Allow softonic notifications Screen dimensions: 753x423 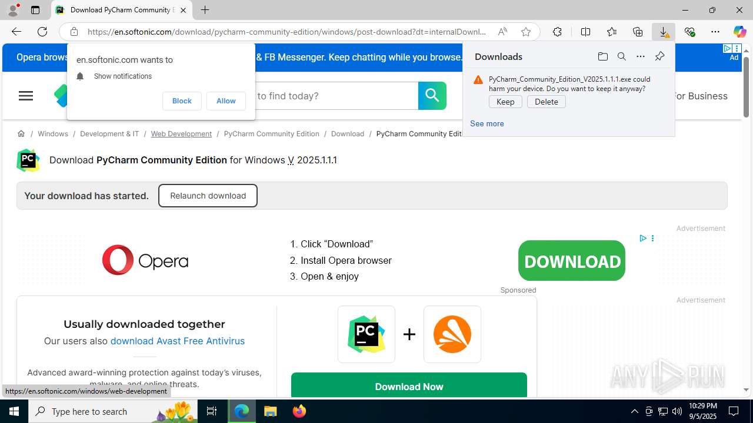tap(226, 101)
